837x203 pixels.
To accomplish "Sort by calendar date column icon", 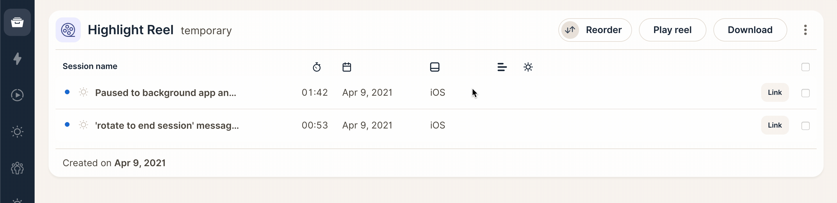I will [347, 67].
